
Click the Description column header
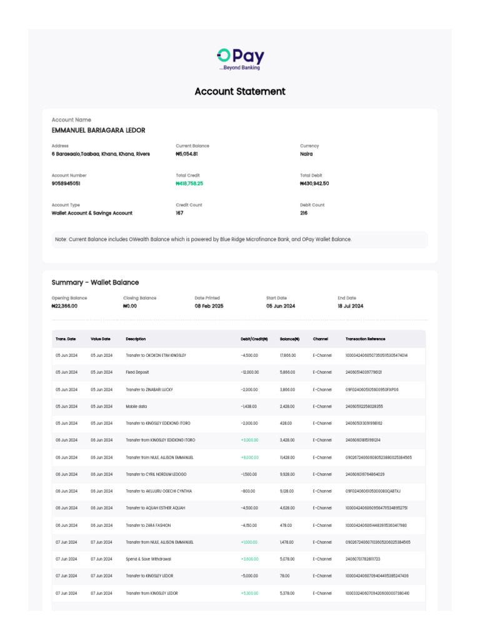click(136, 339)
